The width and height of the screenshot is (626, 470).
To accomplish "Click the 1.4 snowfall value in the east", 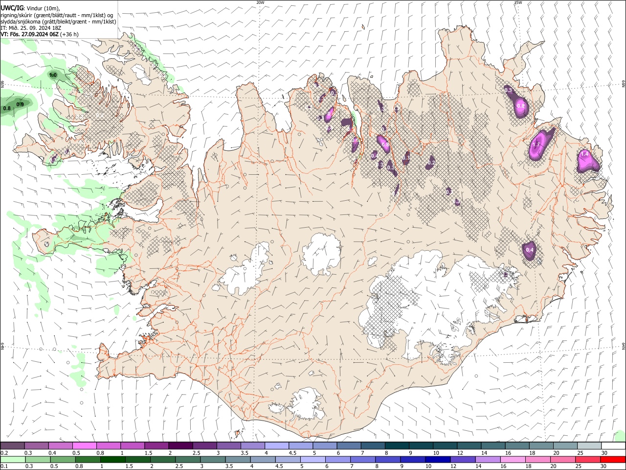I will click(x=584, y=154).
